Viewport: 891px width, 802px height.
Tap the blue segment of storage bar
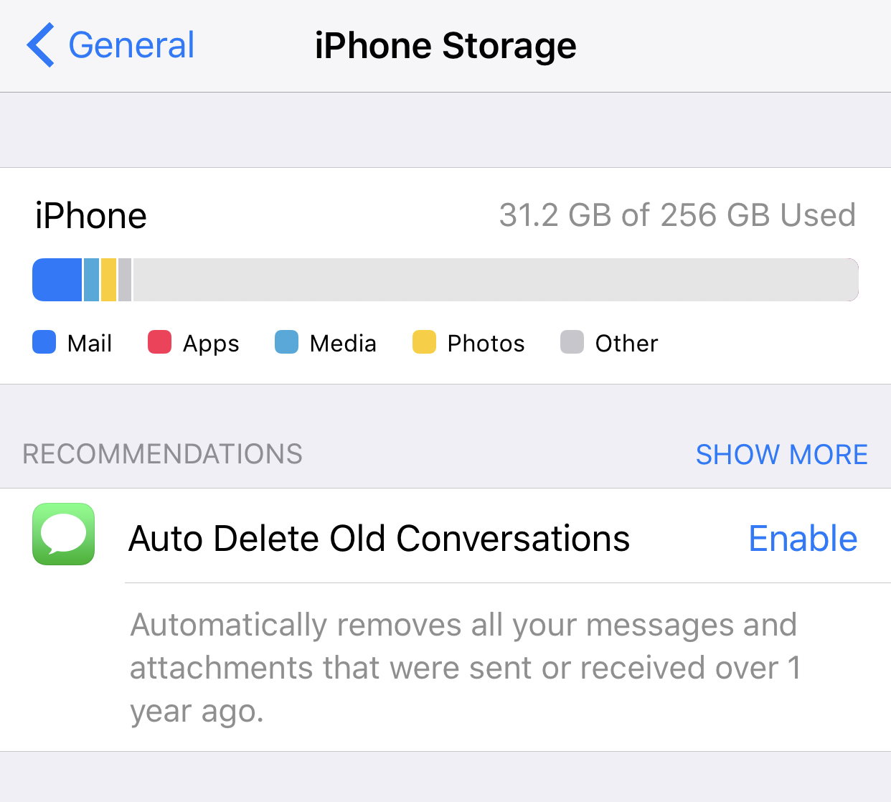[x=57, y=280]
